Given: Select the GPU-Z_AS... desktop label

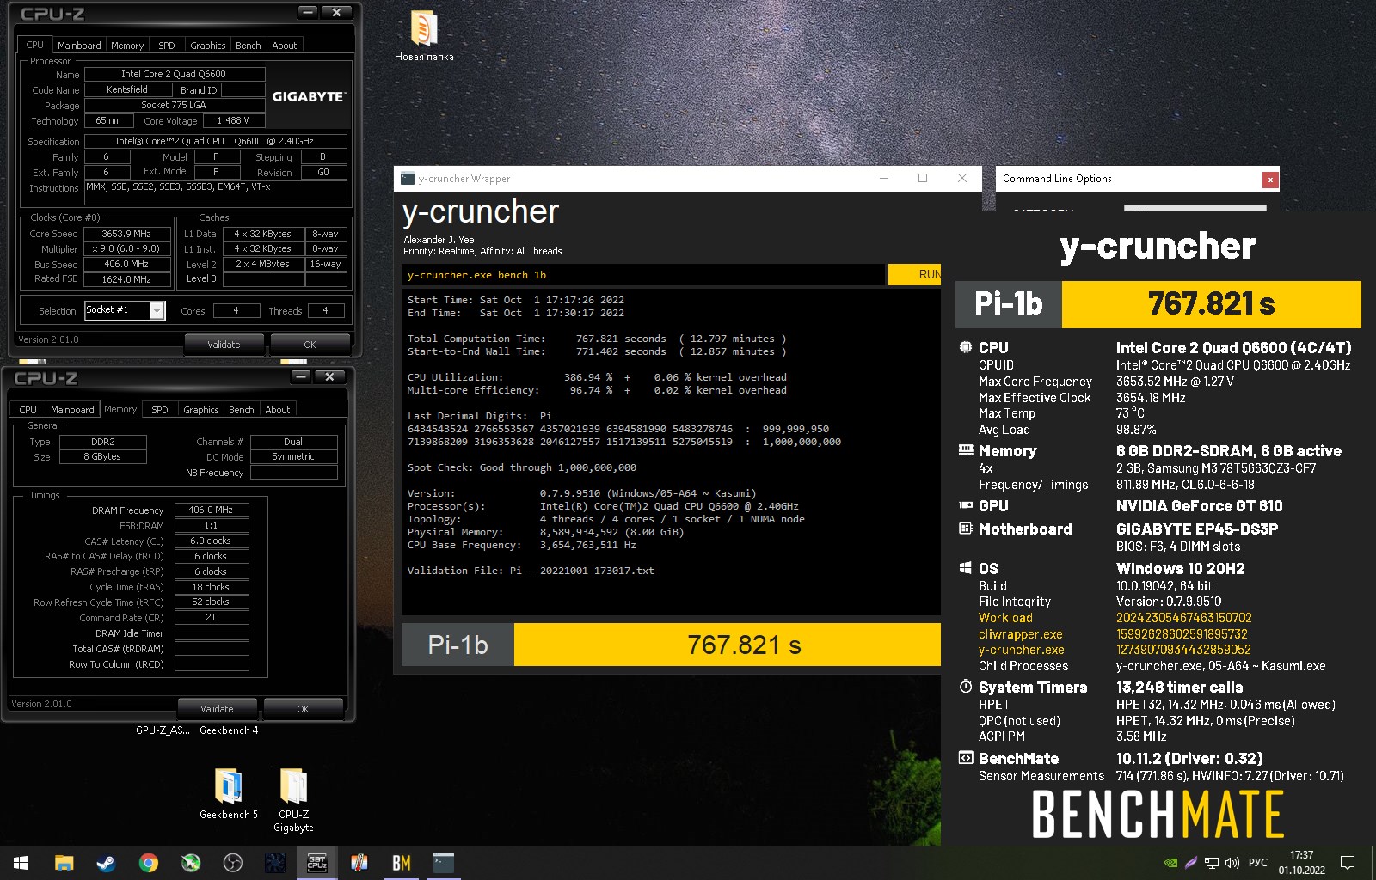Looking at the screenshot, I should coord(163,730).
